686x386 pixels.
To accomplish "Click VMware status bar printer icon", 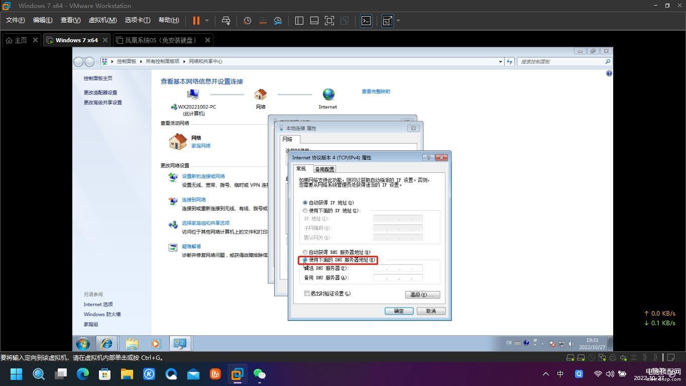I will pos(612,358).
